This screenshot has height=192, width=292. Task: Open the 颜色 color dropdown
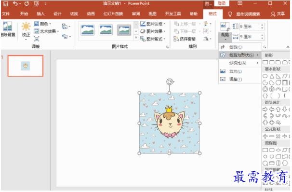pos(43,24)
